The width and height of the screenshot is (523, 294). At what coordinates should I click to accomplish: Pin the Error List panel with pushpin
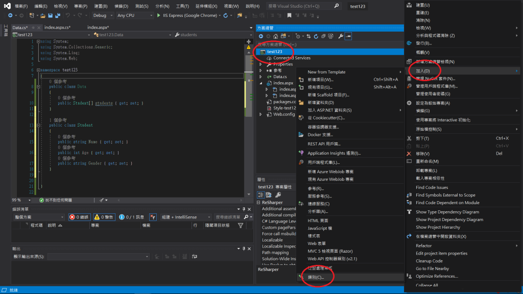tap(244, 209)
